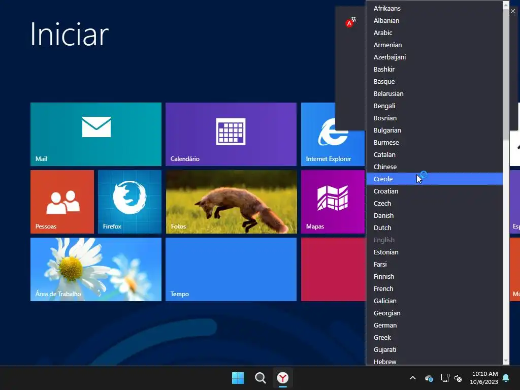Screen dimensions: 520x390
Task: Close the translator panel with X
Action: (513, 11)
